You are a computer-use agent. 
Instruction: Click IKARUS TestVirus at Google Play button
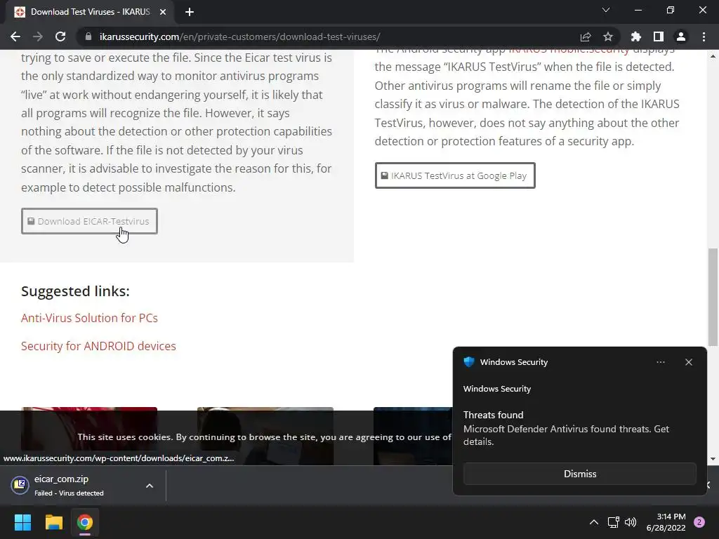coord(455,175)
